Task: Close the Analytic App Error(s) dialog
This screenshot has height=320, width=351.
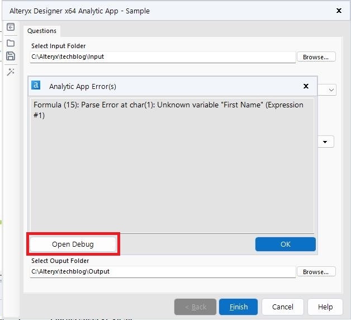Action: [x=306, y=86]
